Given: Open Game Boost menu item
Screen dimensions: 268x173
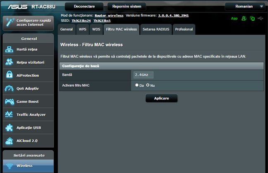Looking at the screenshot, I should pyautogui.click(x=29, y=102).
